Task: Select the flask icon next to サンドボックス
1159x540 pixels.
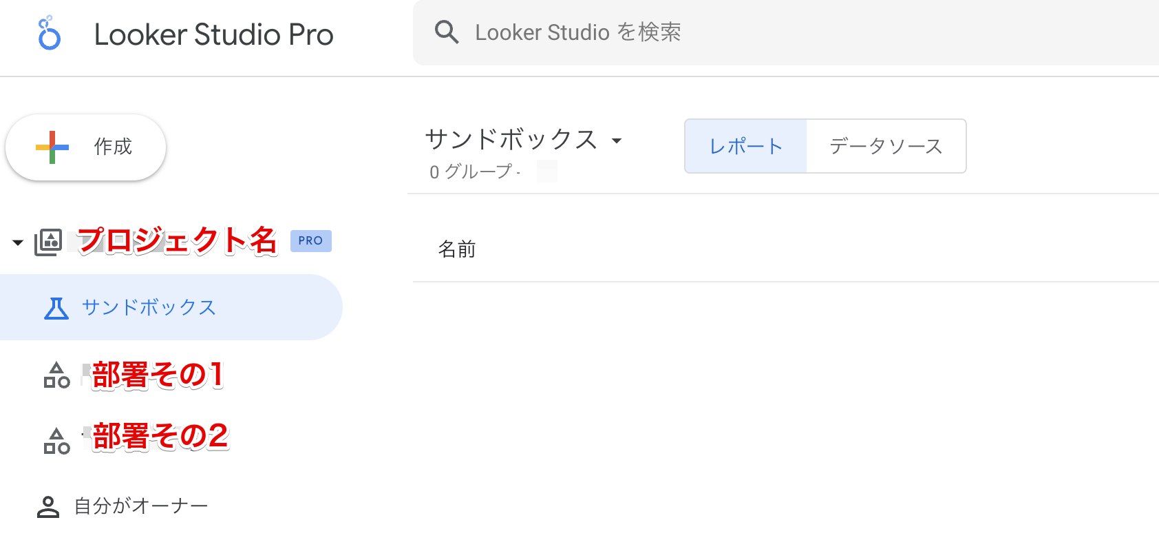Action: click(56, 307)
